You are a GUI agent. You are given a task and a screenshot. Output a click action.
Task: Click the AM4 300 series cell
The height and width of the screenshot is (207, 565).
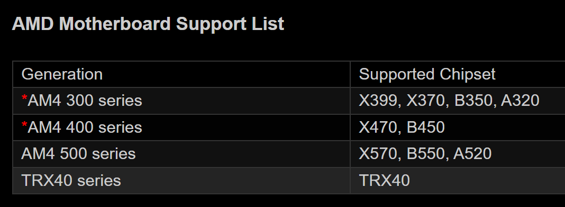coord(181,101)
